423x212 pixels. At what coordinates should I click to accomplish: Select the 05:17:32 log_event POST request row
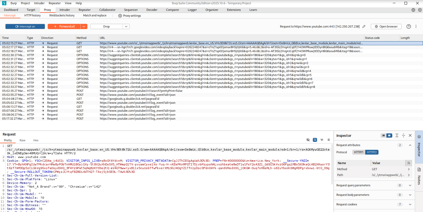coord(211,119)
